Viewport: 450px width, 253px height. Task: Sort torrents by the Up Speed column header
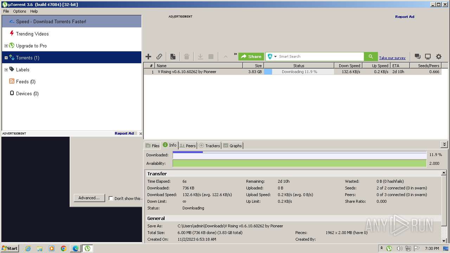pos(376,66)
